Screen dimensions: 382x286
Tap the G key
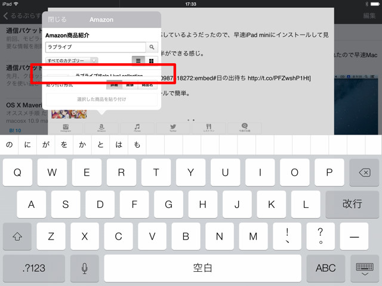[x=168, y=204]
